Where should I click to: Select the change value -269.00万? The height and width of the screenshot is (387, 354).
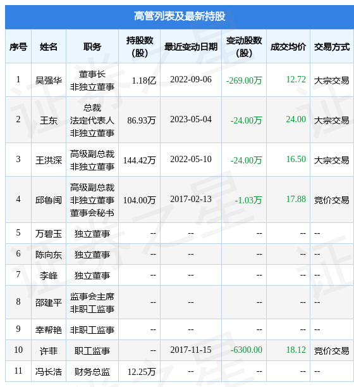[244, 80]
